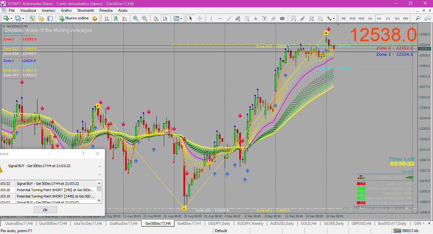Open the Arrows objects icon
433x234 pixels.
(329, 18)
